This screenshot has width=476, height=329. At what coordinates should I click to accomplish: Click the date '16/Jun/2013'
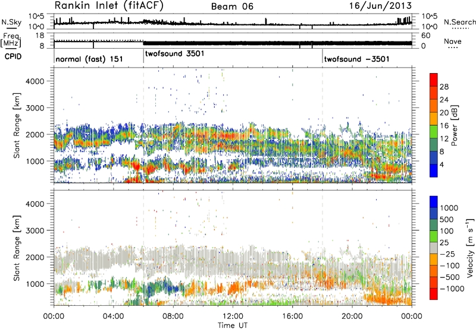[380, 6]
